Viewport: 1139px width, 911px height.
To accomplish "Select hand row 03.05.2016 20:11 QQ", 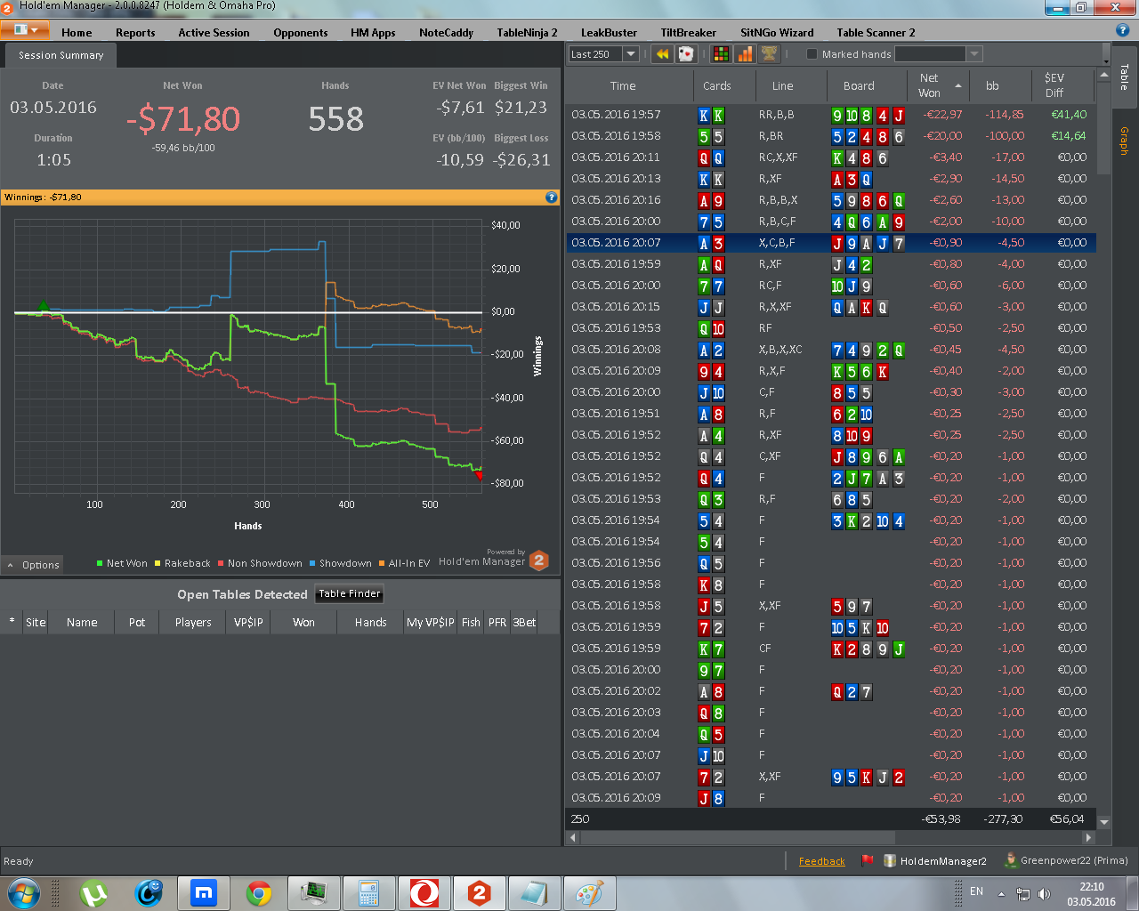I will coord(831,157).
